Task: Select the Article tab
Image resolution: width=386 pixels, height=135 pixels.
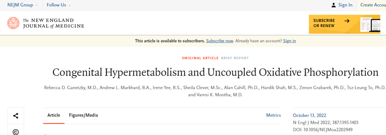Action: pos(54,115)
